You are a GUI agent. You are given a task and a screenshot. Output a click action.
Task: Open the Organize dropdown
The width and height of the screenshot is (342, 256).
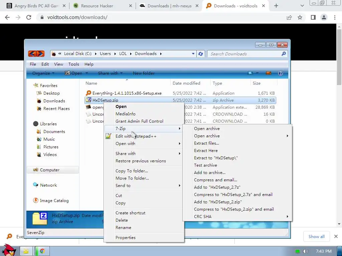pos(43,73)
